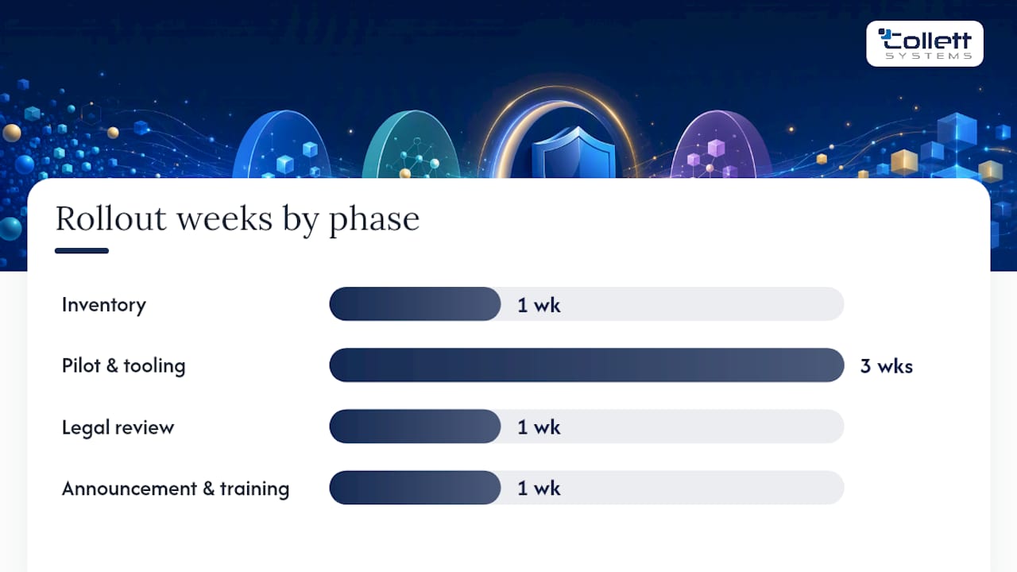Click the dark underline beneath the title
Screen dimensions: 1017x572
point(82,251)
